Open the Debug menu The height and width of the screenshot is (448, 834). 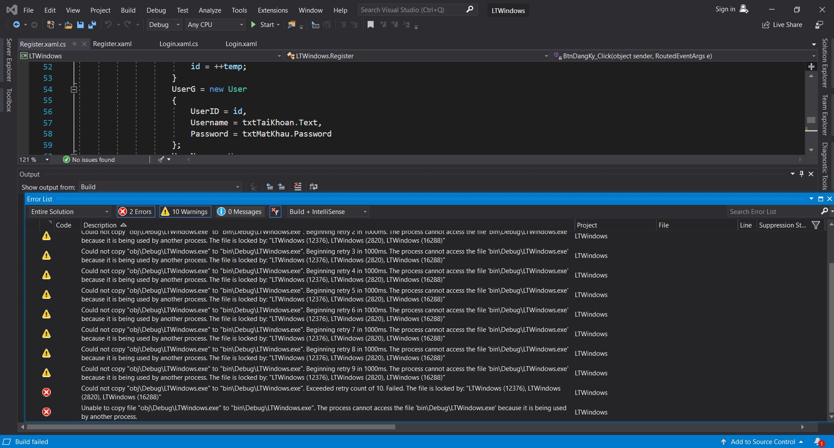(156, 10)
